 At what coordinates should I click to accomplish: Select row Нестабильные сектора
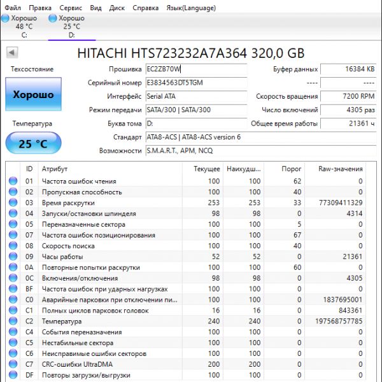186,343
